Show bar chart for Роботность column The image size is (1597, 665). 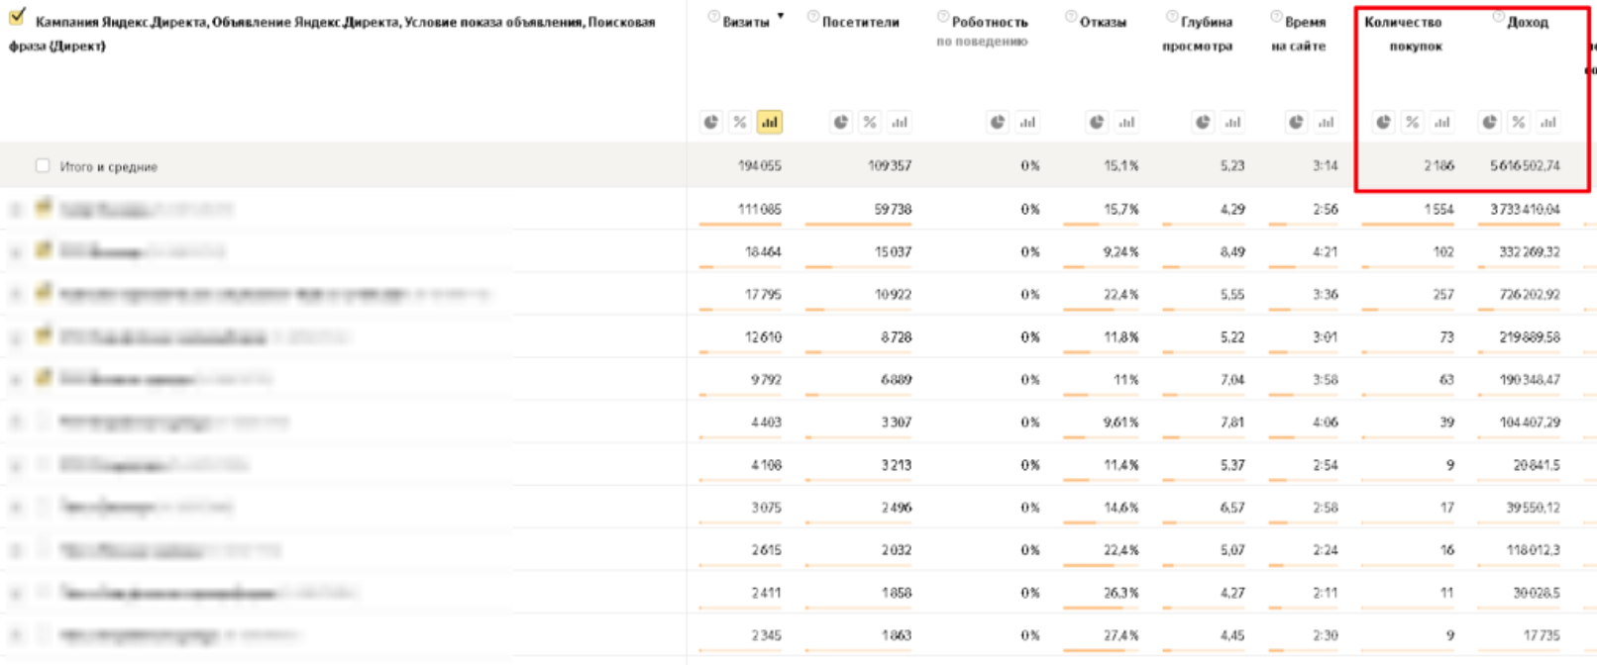click(x=1027, y=122)
